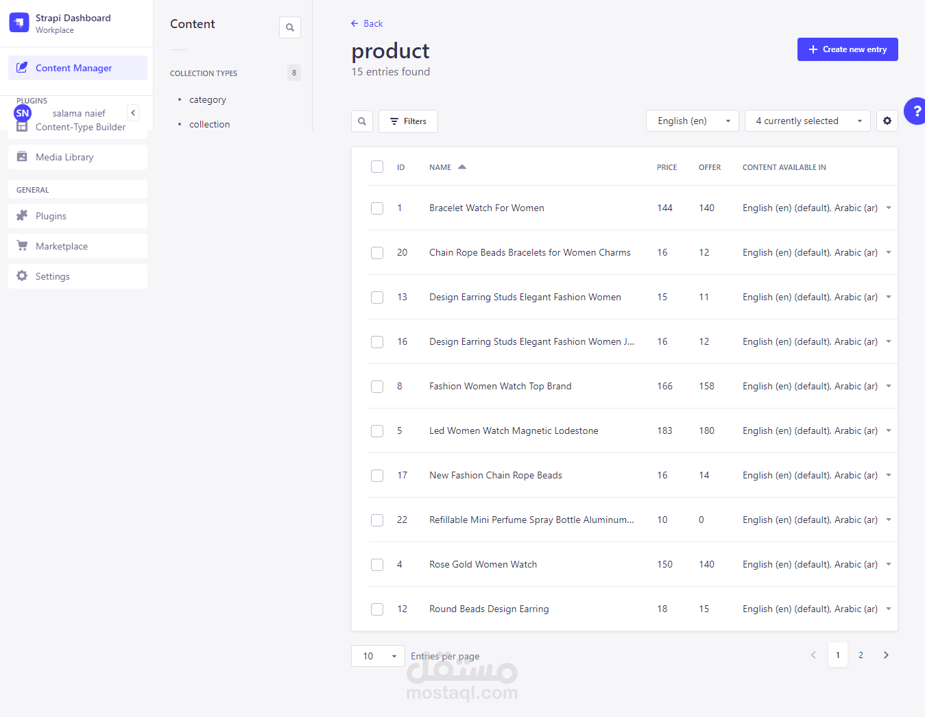Click the Strapi logo icon
Image resolution: width=925 pixels, height=717 pixels.
coord(19,23)
